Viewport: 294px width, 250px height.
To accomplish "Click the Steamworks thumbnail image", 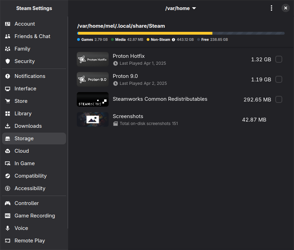I will (93, 99).
